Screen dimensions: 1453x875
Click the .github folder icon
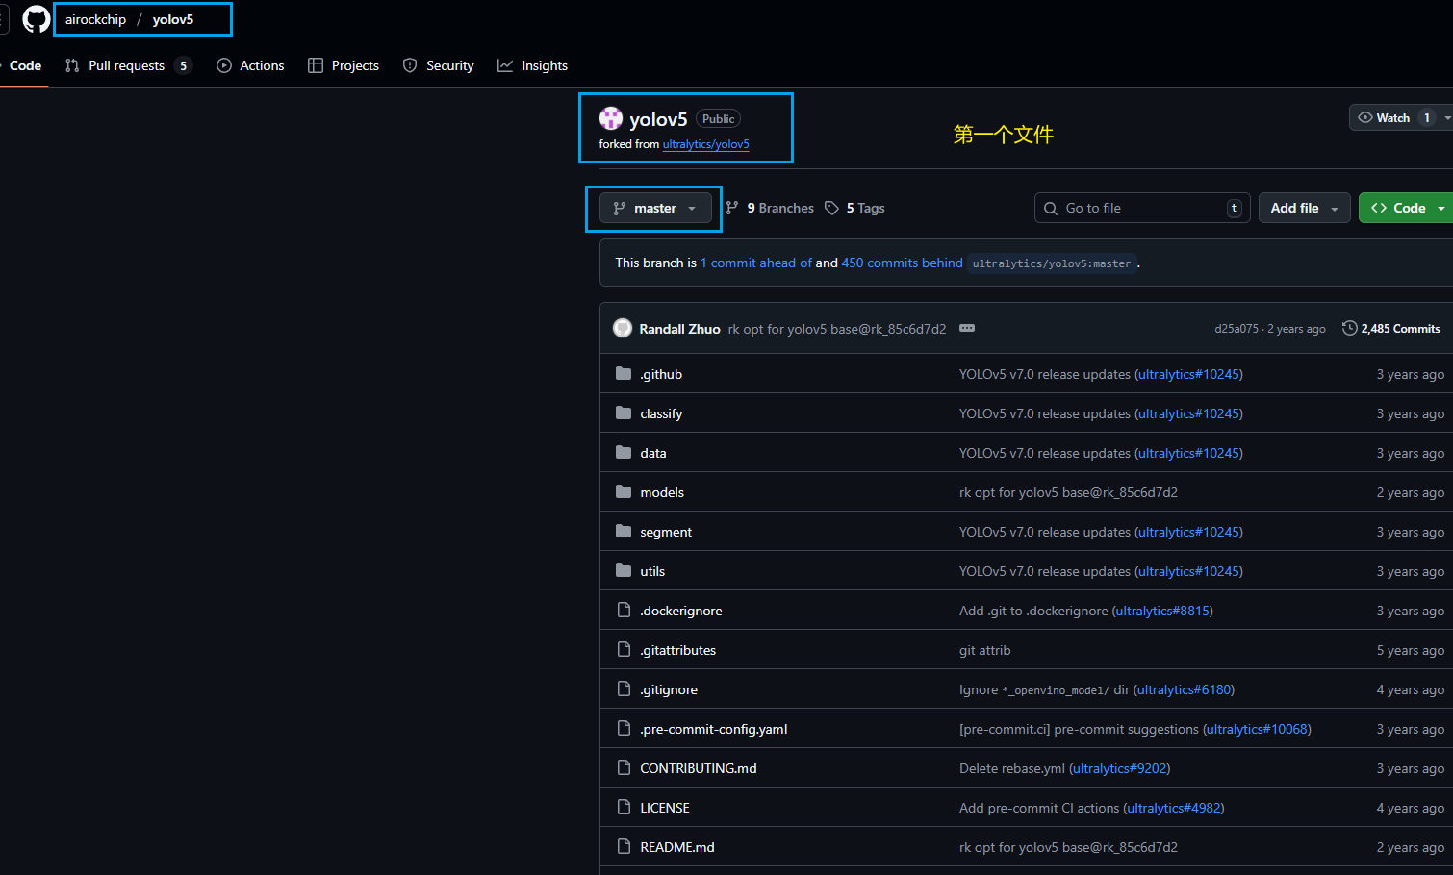624,373
